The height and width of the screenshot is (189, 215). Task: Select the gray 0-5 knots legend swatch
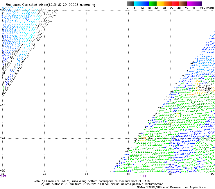pyautogui.click(x=130, y=3)
